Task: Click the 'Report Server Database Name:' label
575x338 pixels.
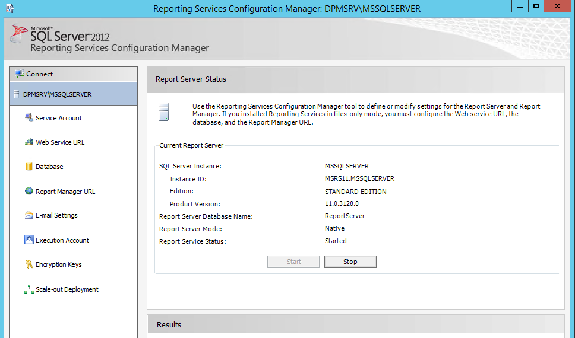Action: 206,216
